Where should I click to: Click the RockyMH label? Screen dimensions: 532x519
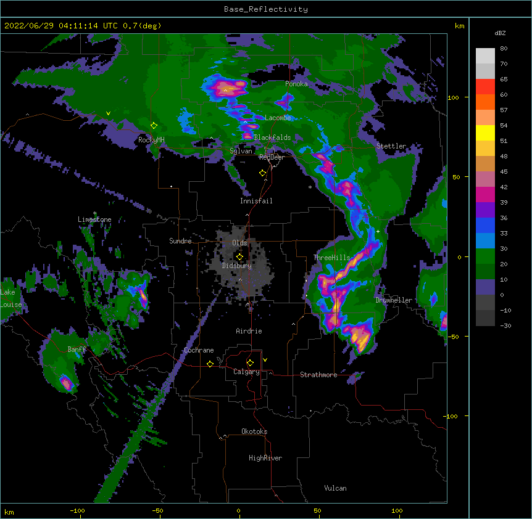click(151, 140)
